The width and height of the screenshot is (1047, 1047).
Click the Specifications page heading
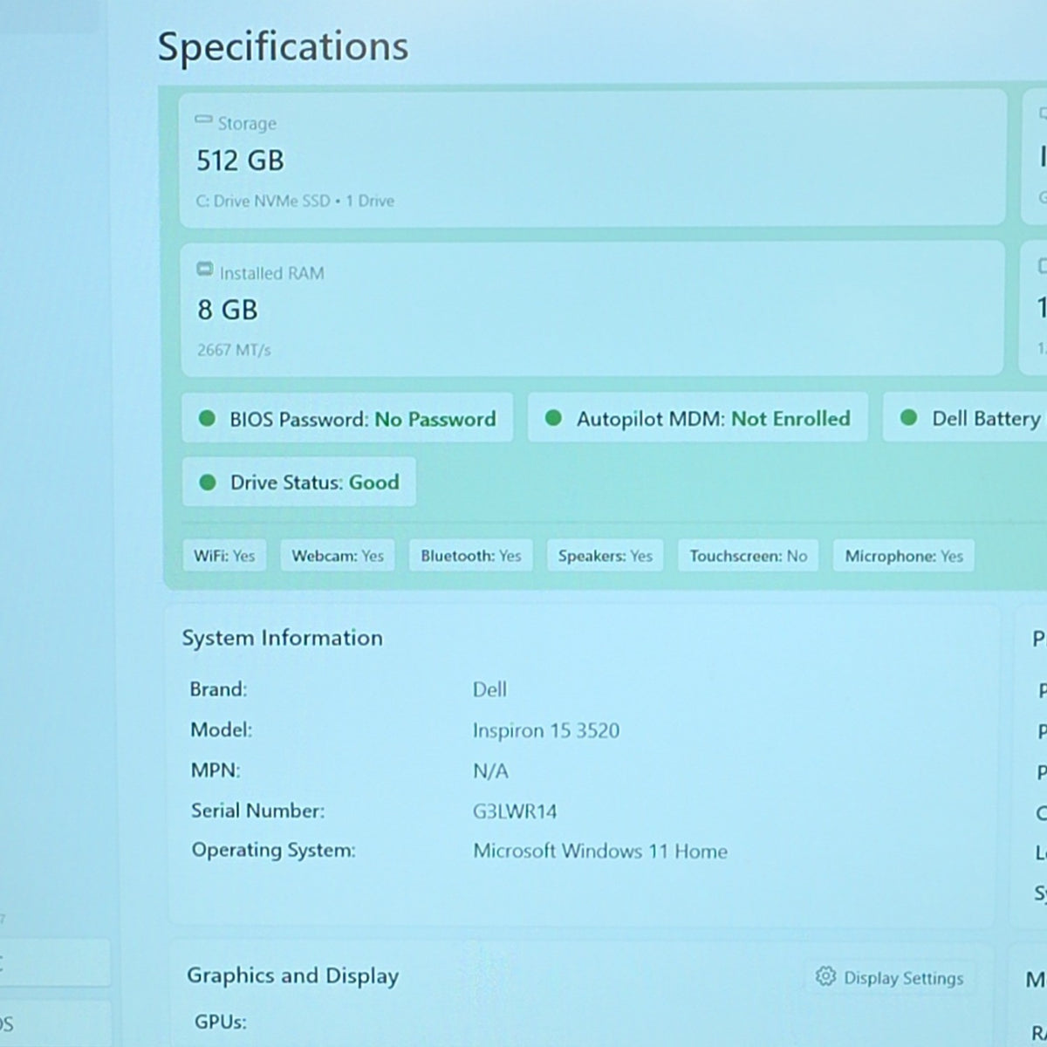pos(283,47)
